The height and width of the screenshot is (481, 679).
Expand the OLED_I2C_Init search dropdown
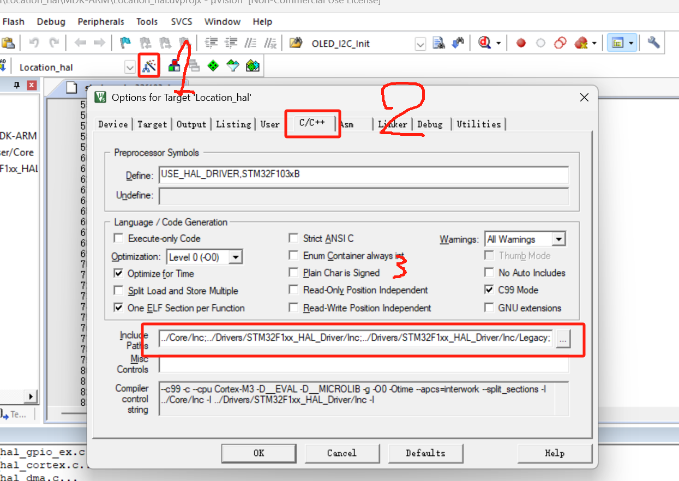pos(420,44)
